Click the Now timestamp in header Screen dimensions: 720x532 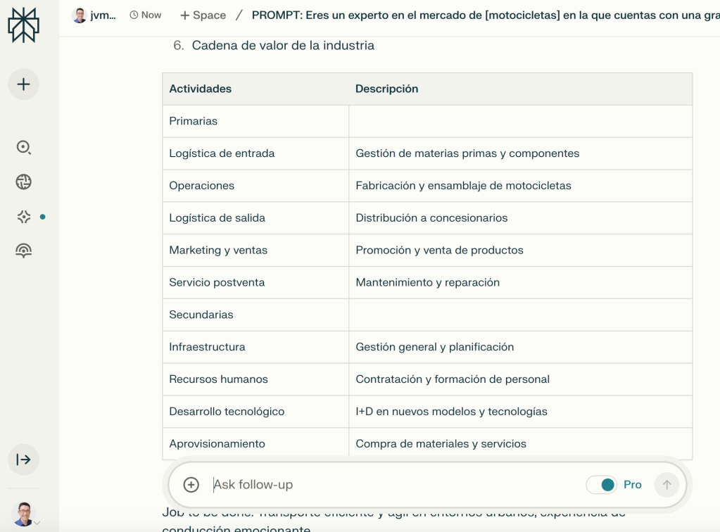[x=146, y=15]
